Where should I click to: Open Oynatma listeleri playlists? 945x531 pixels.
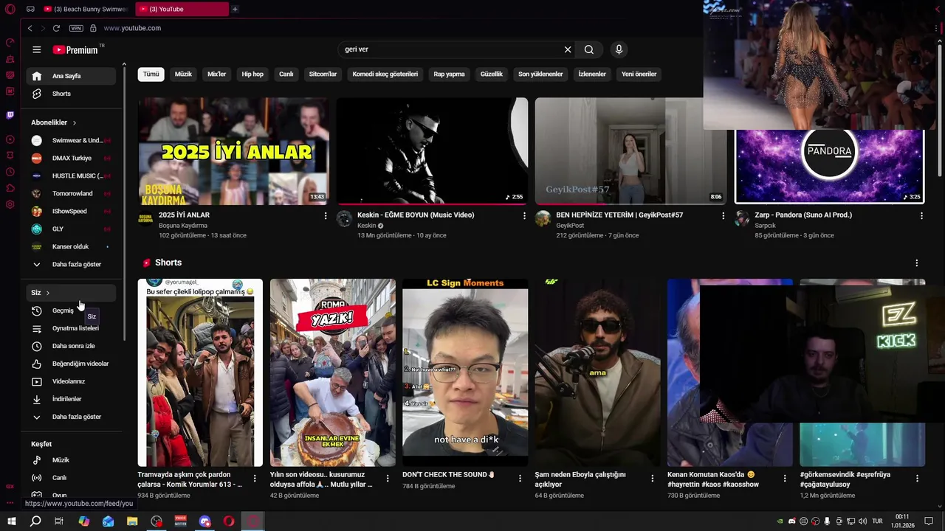pos(71,328)
